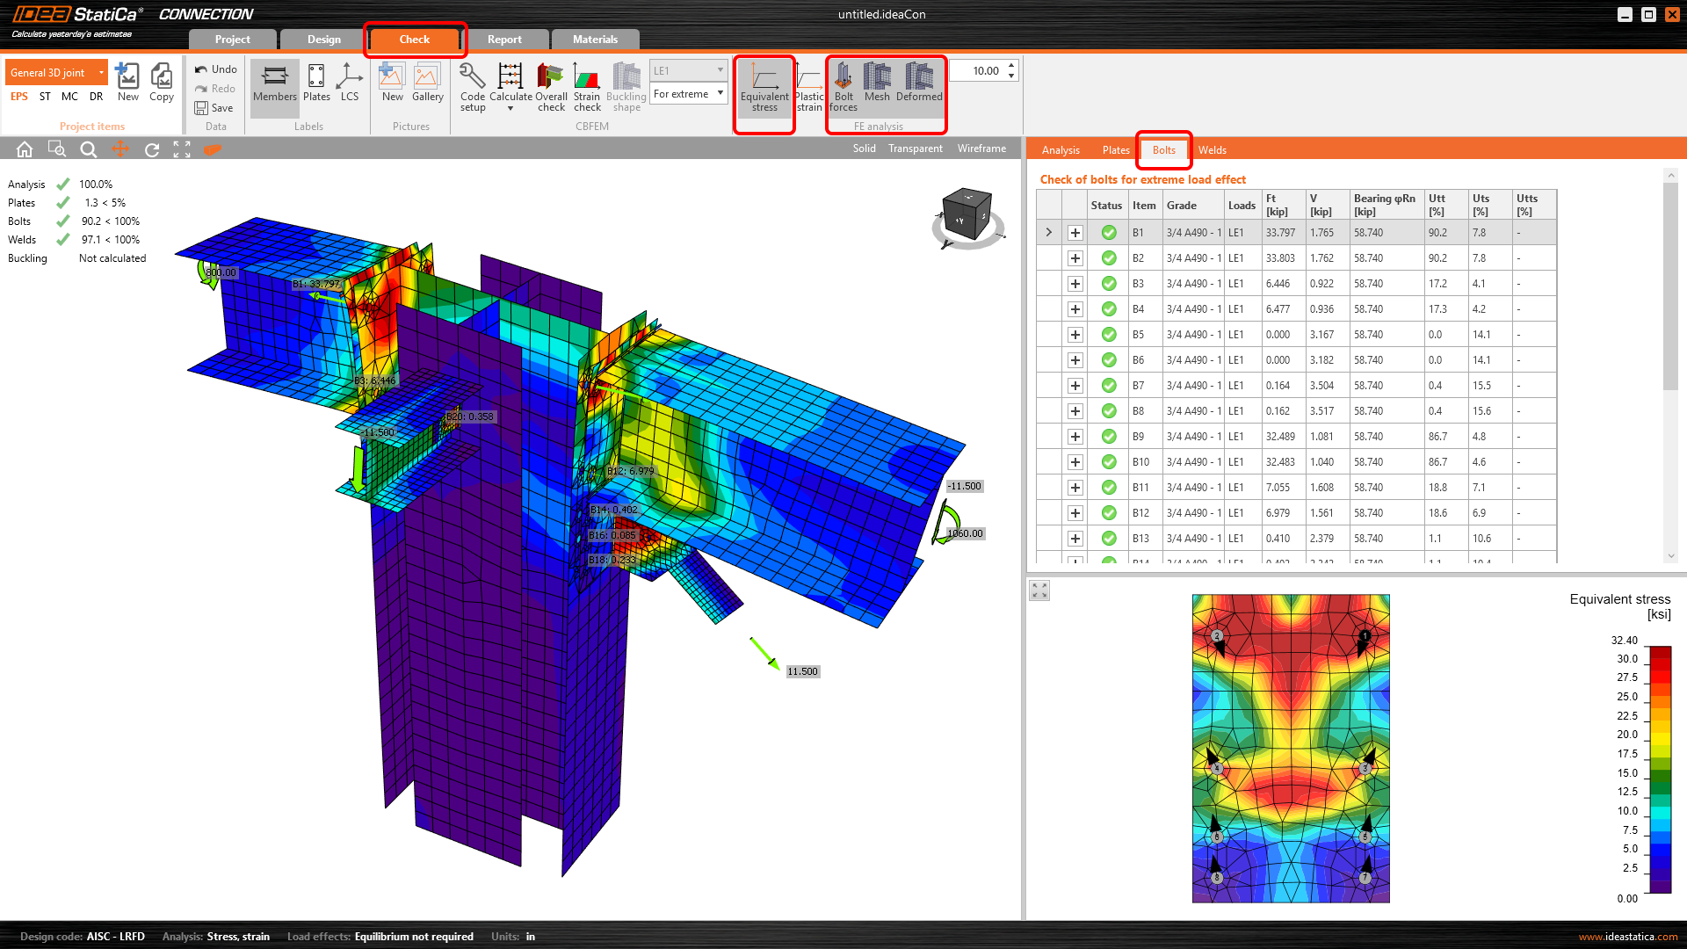Toggle the Mesh display icon

click(x=877, y=85)
